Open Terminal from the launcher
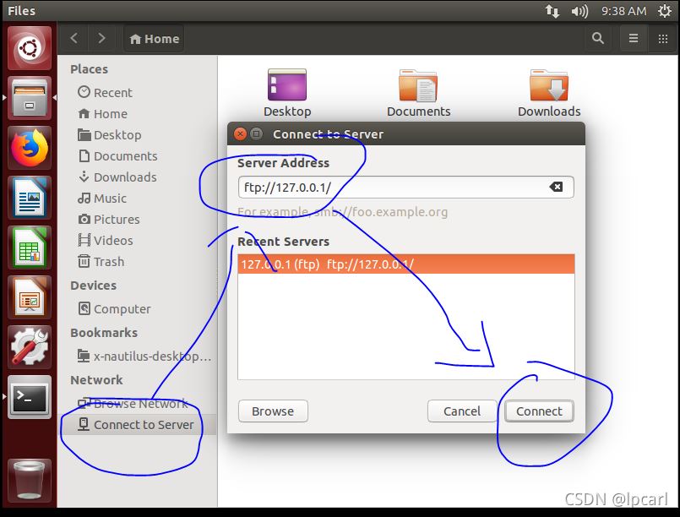Viewport: 680px width, 517px height. click(x=30, y=397)
